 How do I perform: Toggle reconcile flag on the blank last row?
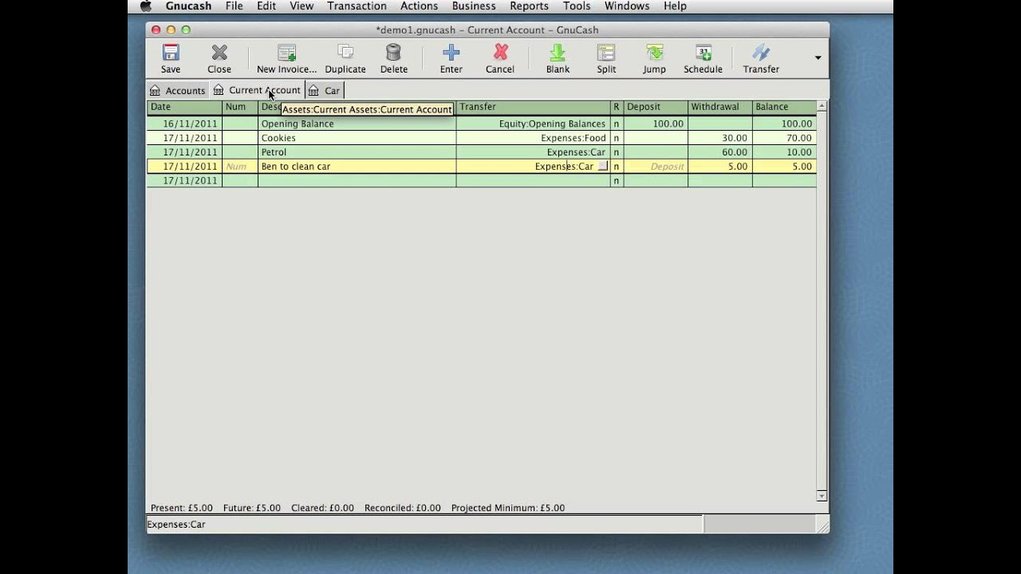[x=617, y=181]
